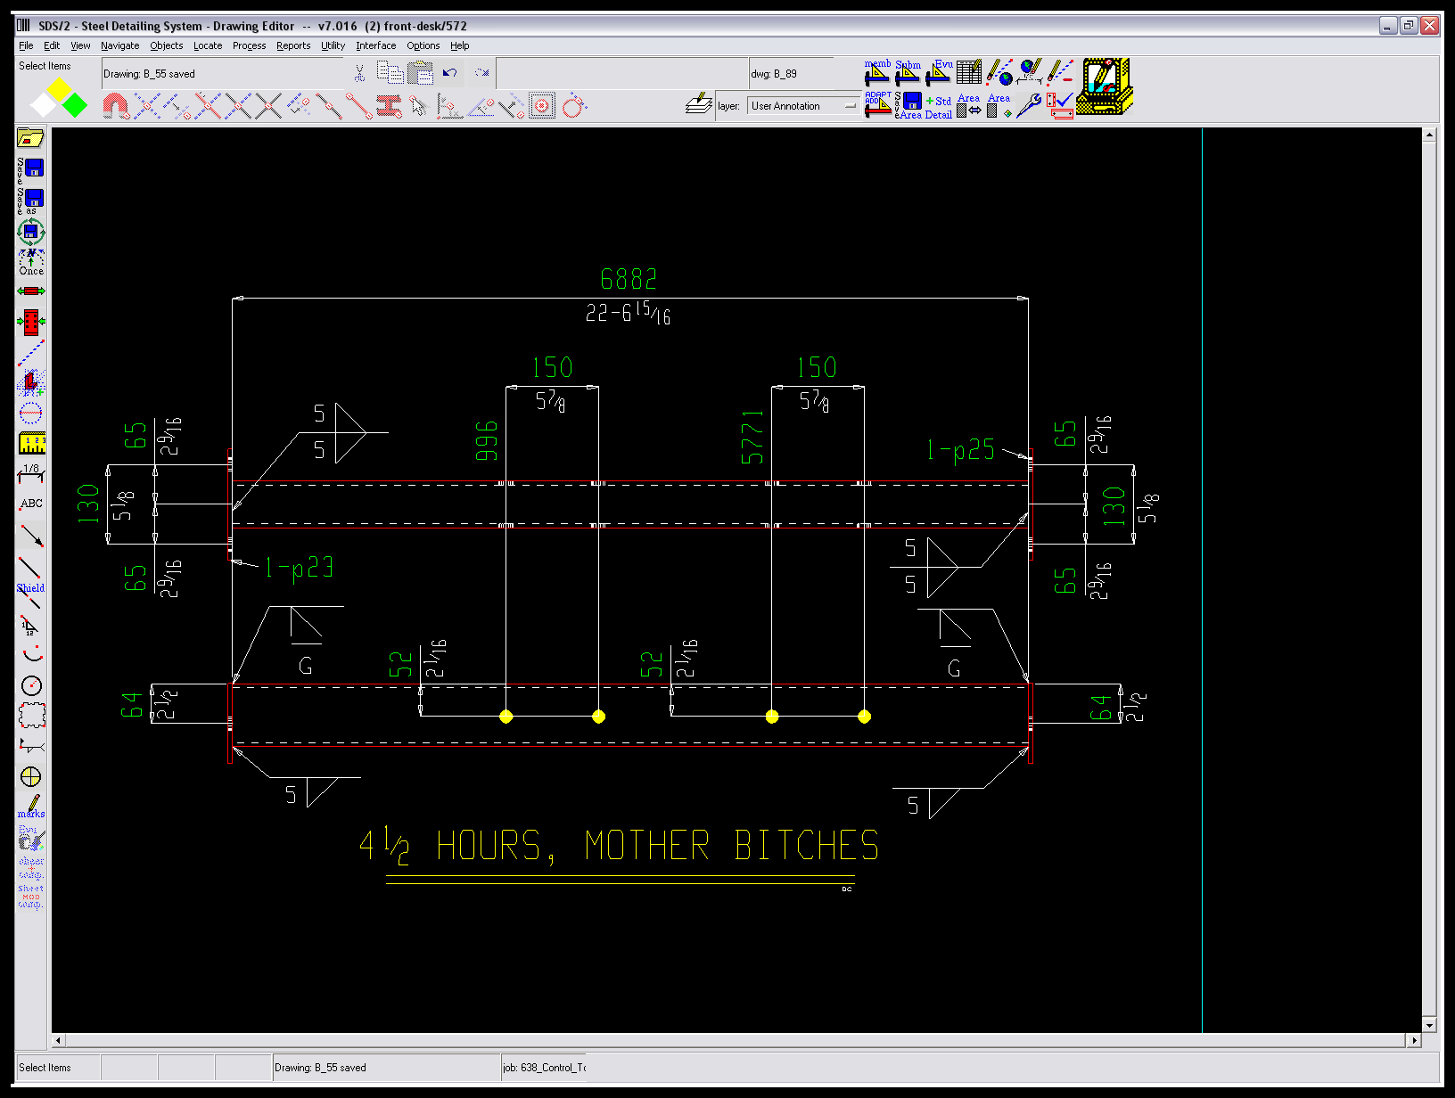Viewport: 1455px width, 1098px height.
Task: Toggle the white diamond selection filter
Action: [x=42, y=105]
